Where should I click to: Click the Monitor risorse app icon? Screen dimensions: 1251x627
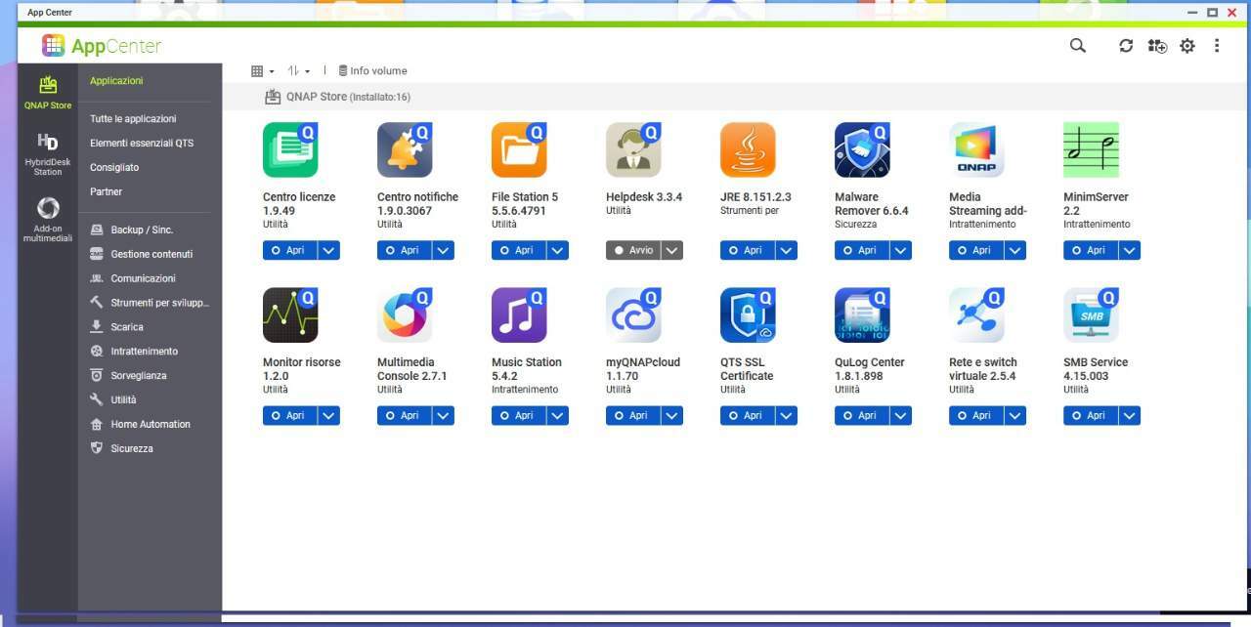[290, 314]
